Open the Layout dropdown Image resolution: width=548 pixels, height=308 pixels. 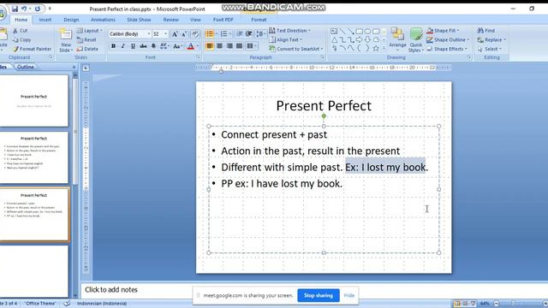click(x=90, y=31)
